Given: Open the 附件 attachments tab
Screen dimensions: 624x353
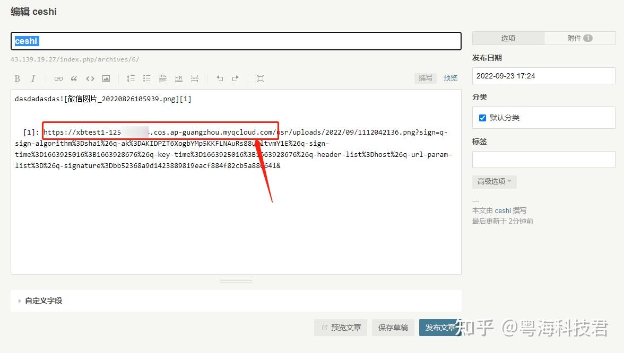Looking at the screenshot, I should tap(580, 38).
